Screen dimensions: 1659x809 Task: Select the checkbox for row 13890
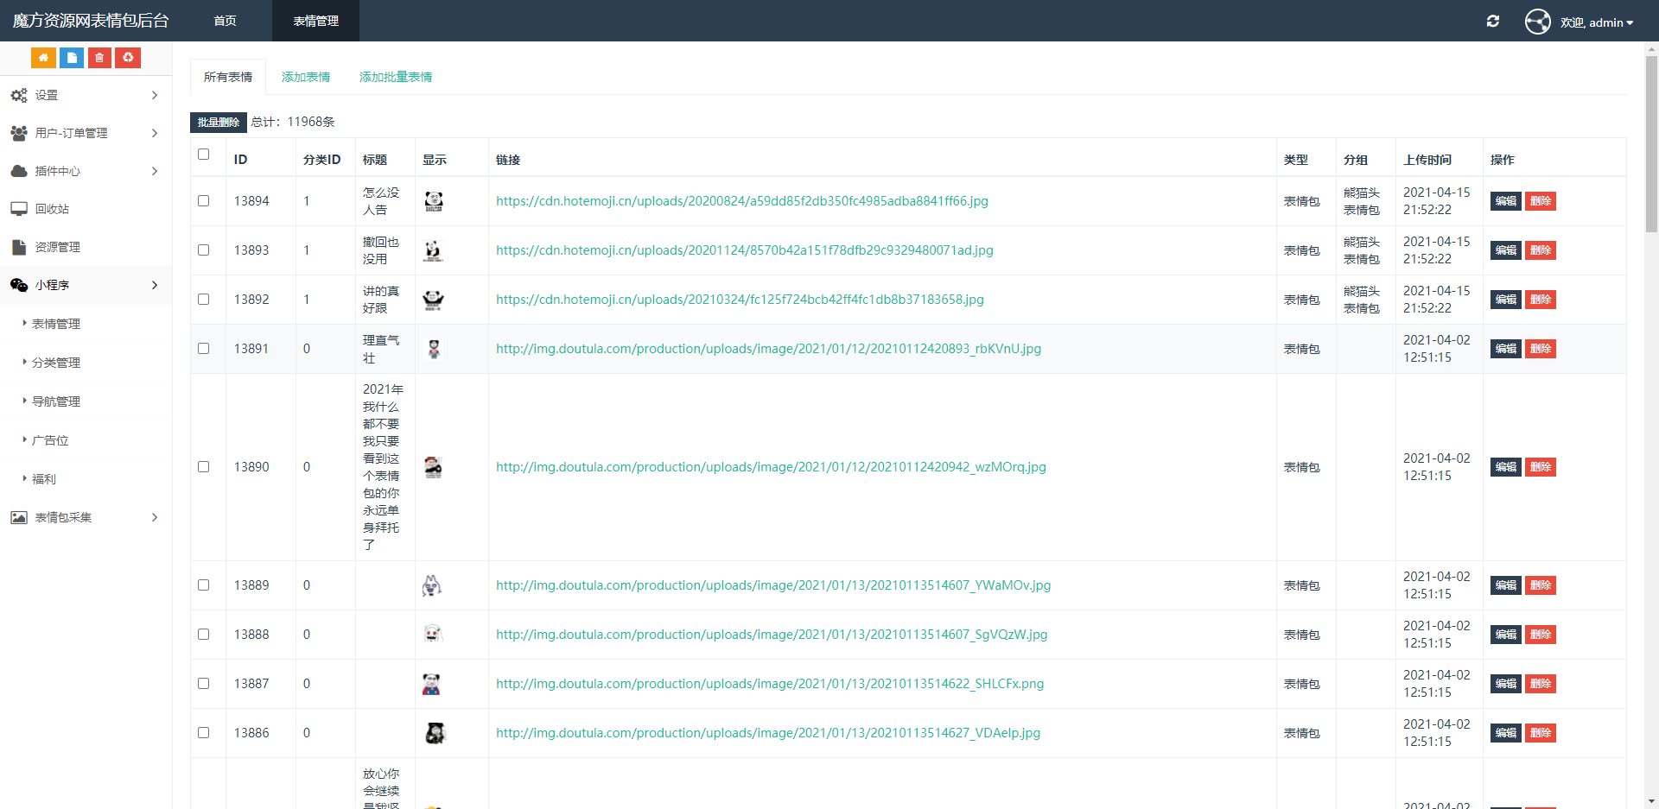click(x=204, y=467)
